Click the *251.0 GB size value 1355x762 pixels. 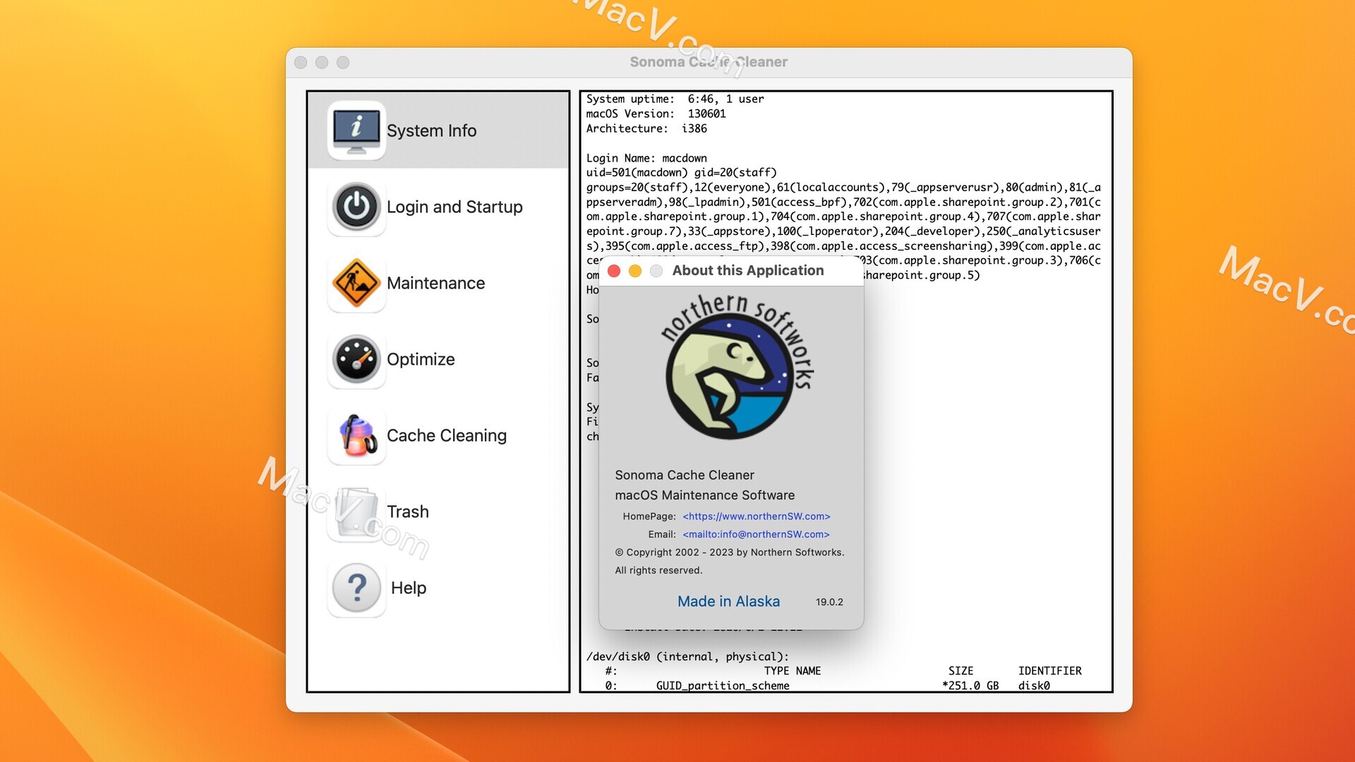tap(970, 686)
